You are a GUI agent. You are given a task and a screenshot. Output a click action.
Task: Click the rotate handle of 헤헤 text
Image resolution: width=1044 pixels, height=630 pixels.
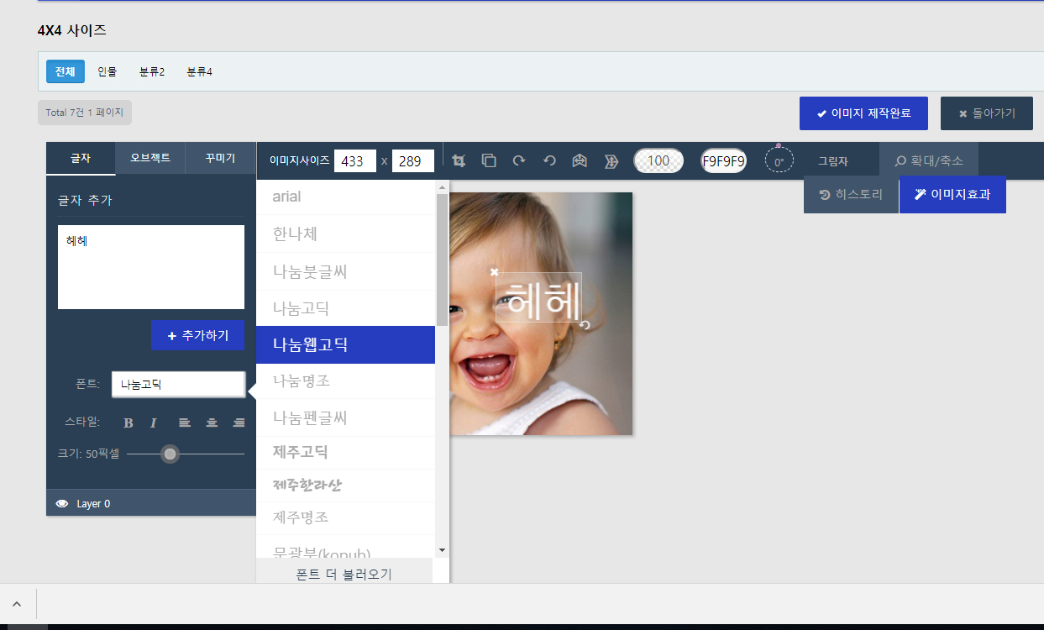point(585,325)
